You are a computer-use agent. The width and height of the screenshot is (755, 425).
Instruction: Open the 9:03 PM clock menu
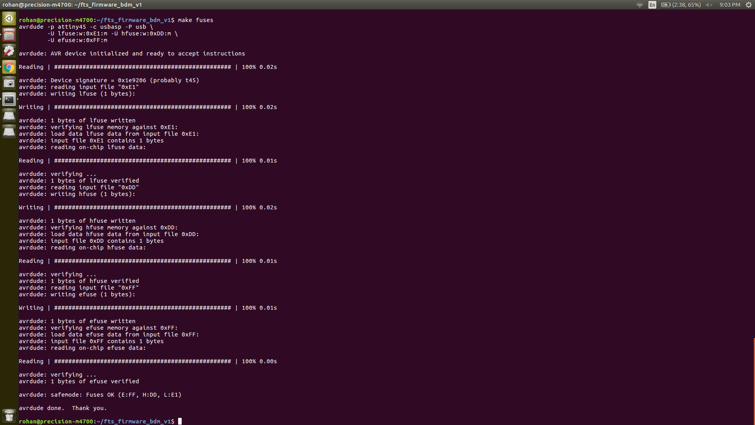tap(730, 5)
